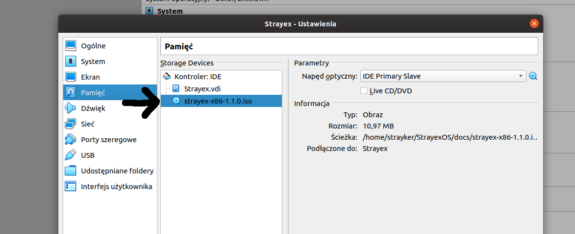Click the Ekran display icon

click(71, 77)
